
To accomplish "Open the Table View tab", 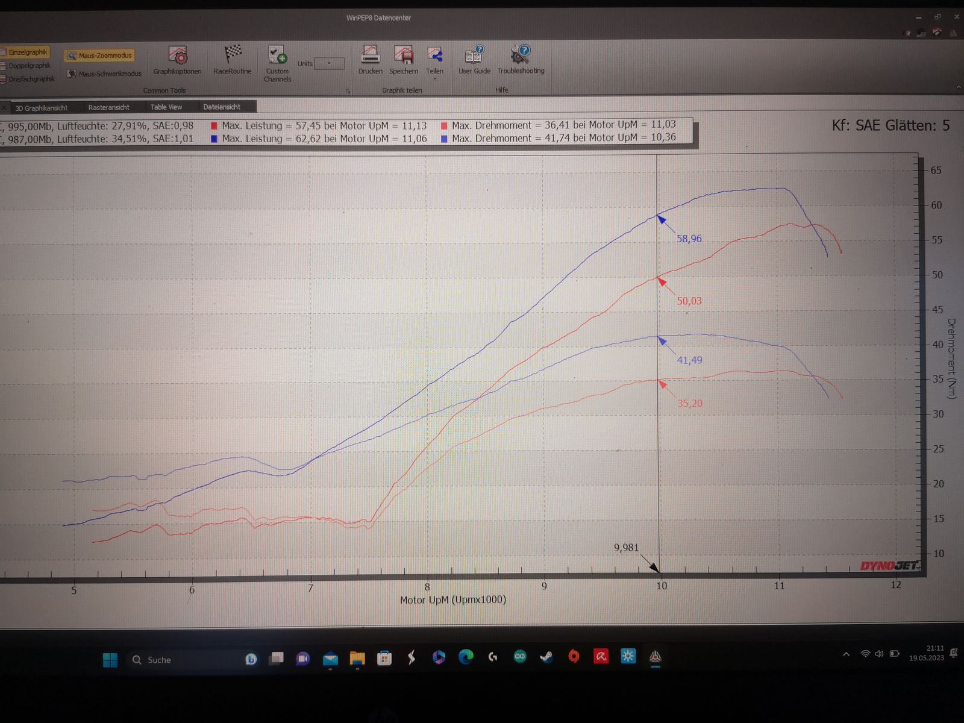I will pos(166,107).
